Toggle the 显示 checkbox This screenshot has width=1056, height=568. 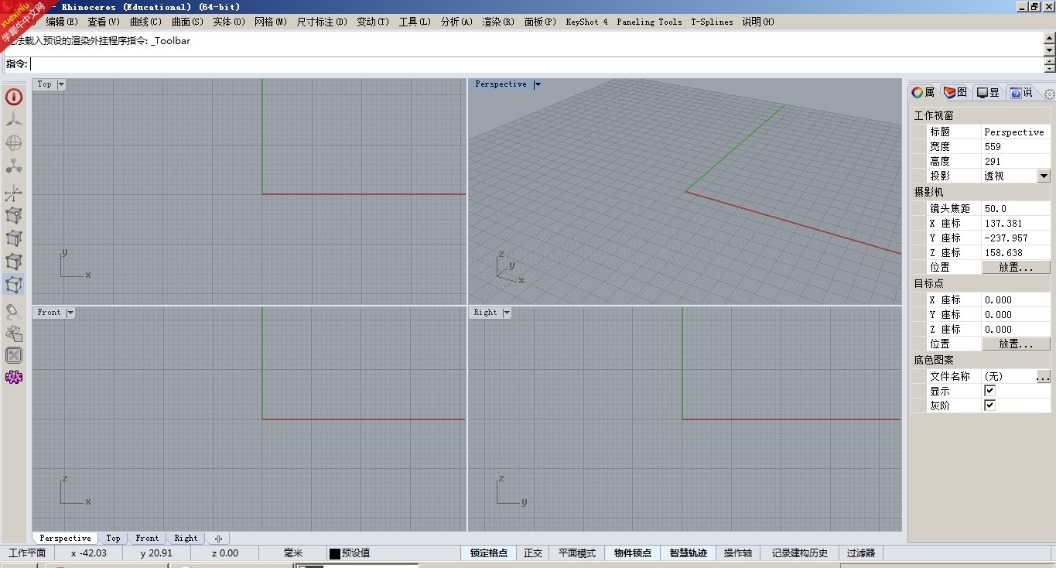pos(989,391)
